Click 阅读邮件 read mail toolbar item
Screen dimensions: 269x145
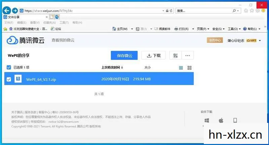coord(162,29)
